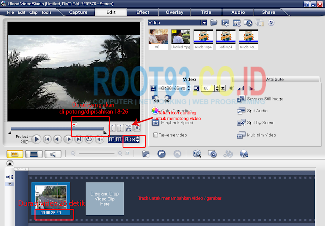Open Playback Speed option

[x=173, y=123]
